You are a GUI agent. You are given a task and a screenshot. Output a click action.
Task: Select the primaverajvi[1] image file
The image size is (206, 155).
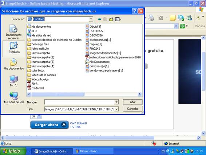point(97,66)
